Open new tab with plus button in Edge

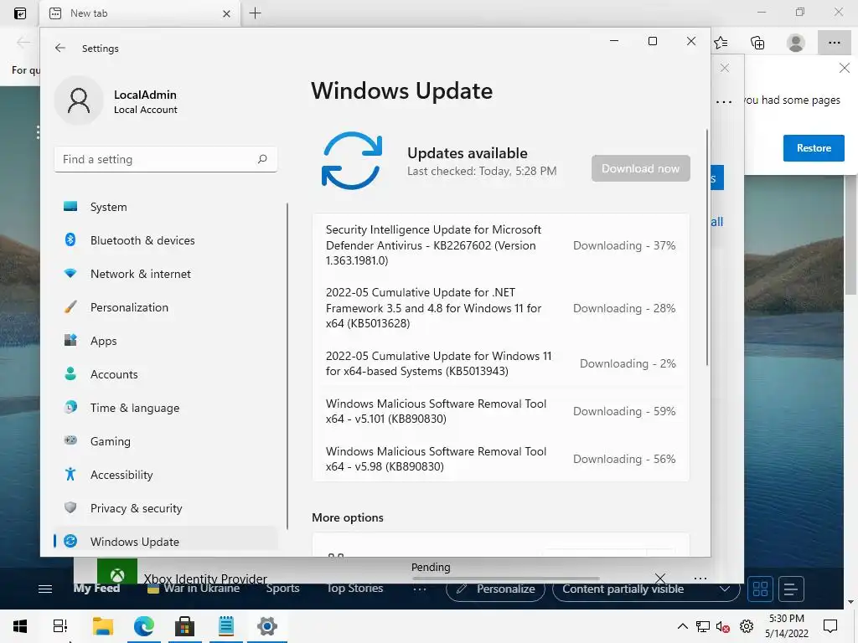pos(255,13)
